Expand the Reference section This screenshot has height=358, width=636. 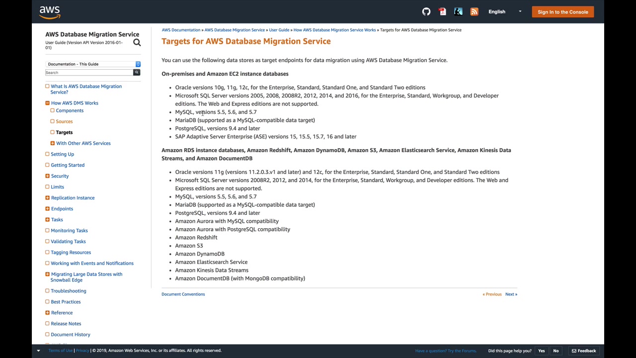[x=47, y=313]
